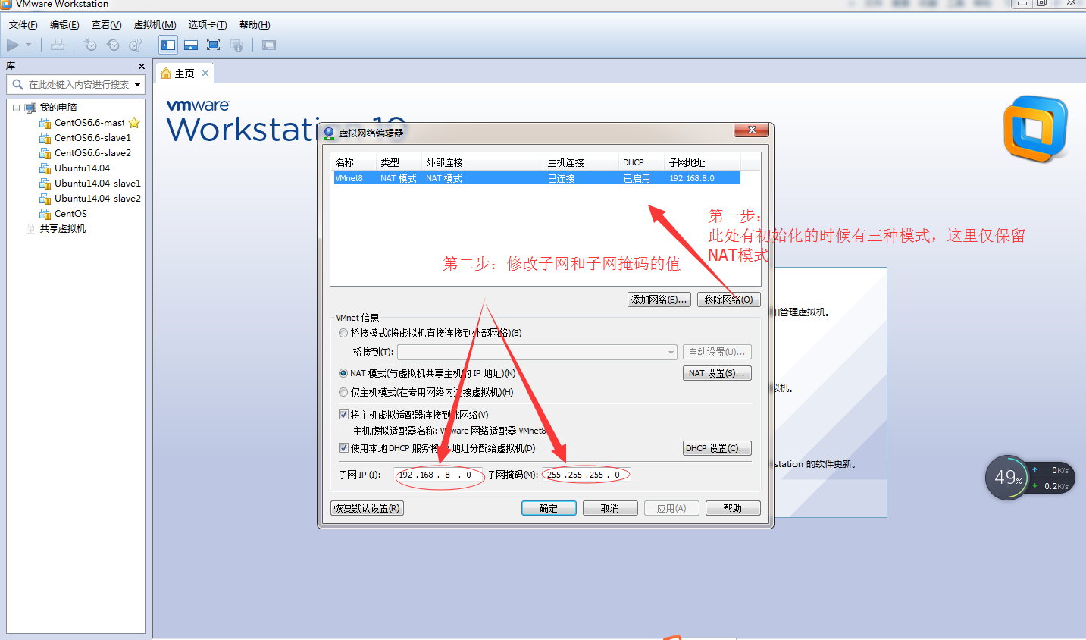Image resolution: width=1086 pixels, height=640 pixels.
Task: Click the magnifier icon in library search
Action: tap(17, 84)
